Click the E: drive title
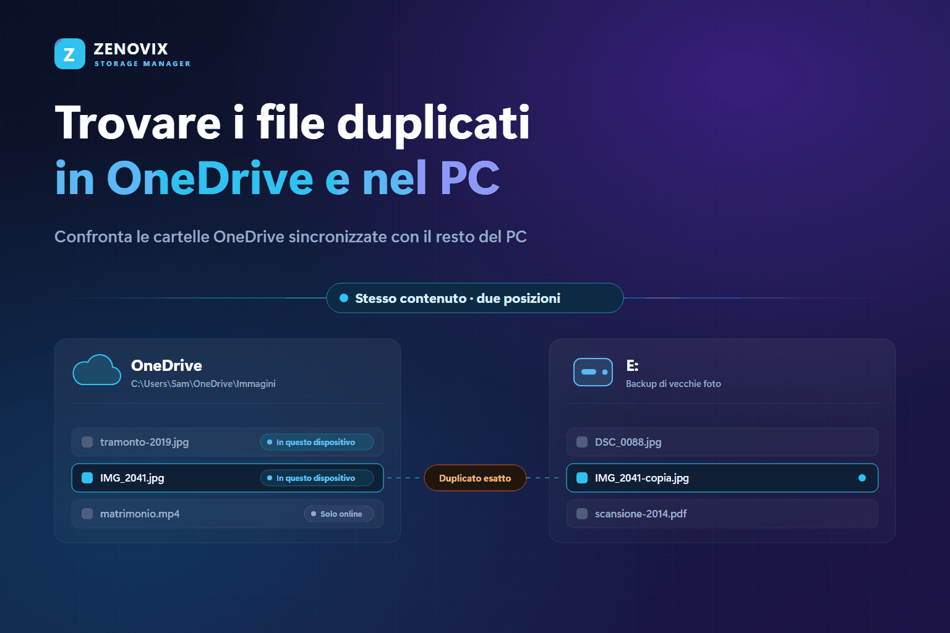The image size is (950, 633). click(x=632, y=365)
